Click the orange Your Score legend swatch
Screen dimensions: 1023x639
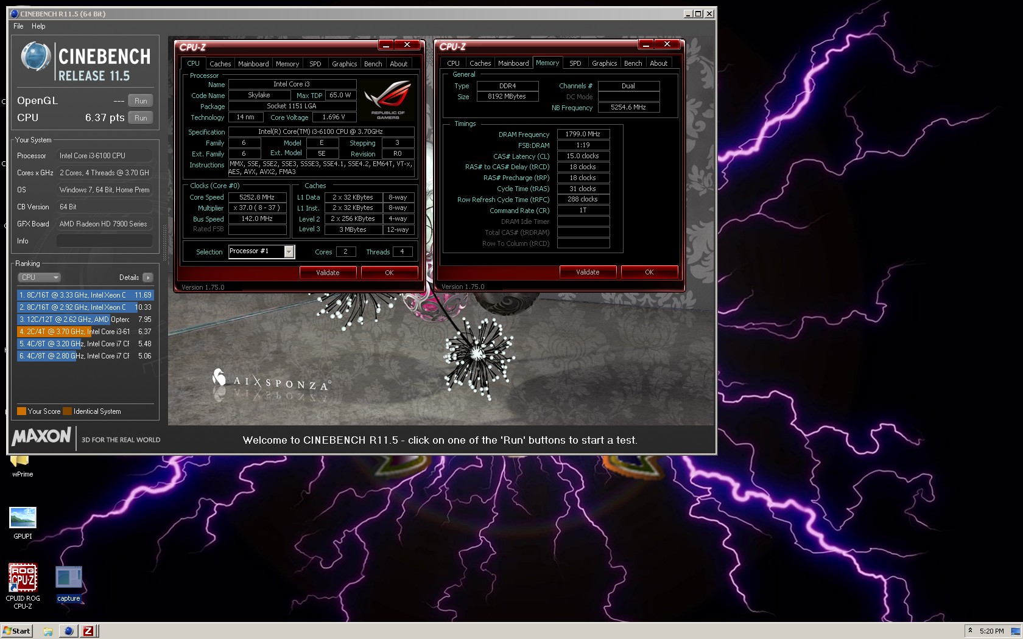click(x=21, y=411)
